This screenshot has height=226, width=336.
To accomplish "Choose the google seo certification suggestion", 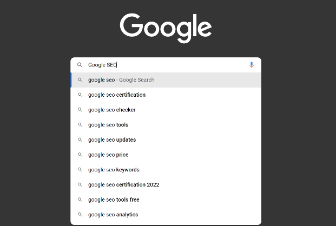I will 166,95.
